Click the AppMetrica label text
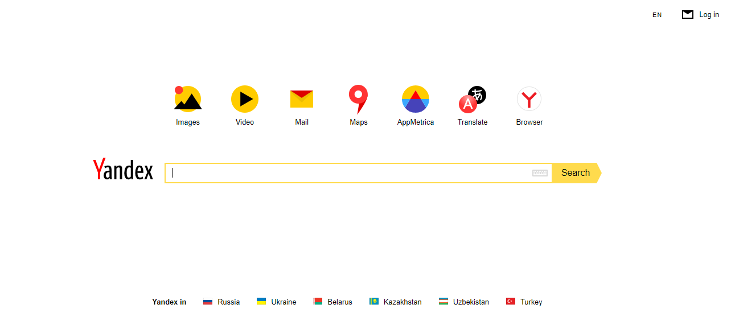 tap(416, 122)
